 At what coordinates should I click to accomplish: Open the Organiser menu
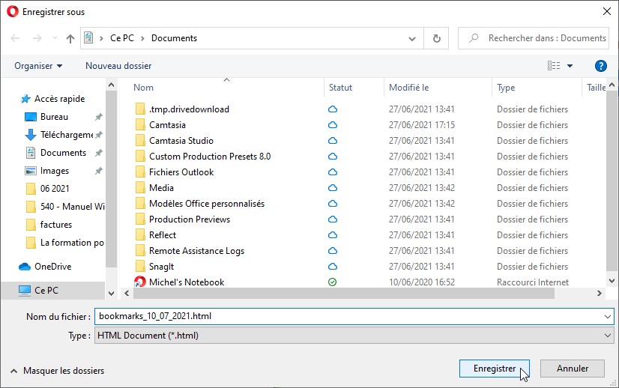pos(38,66)
